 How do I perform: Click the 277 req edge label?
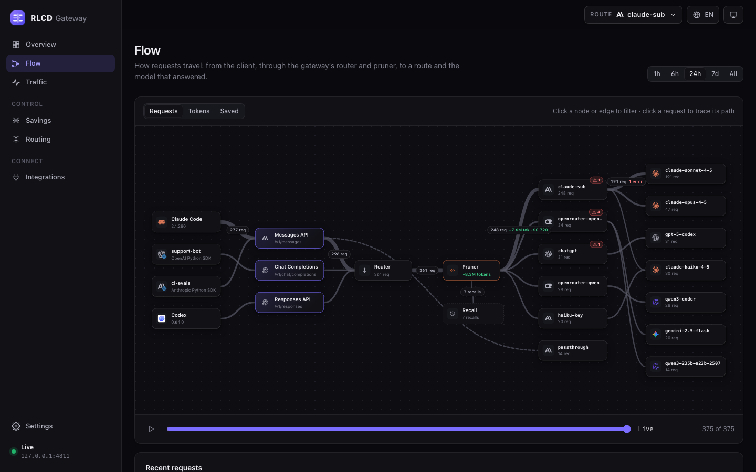[238, 230]
